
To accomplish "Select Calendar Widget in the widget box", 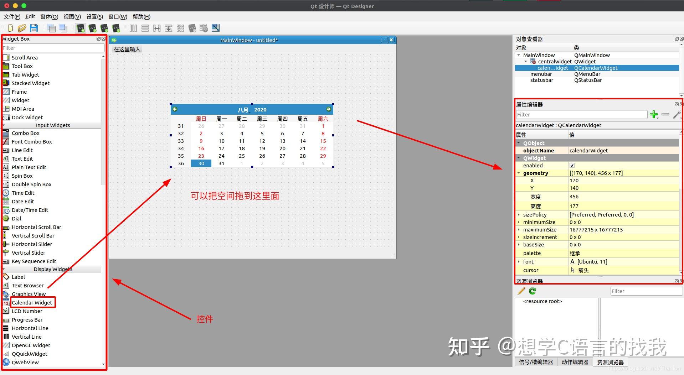I will coord(33,302).
